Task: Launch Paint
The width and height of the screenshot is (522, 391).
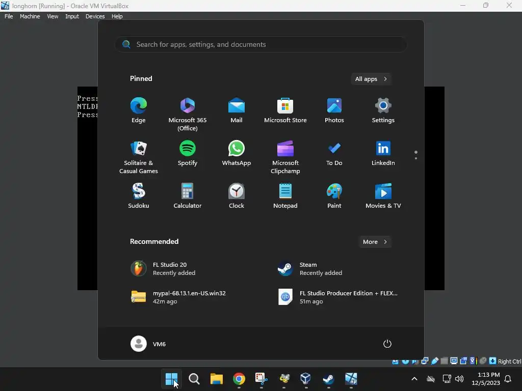Action: (x=334, y=196)
